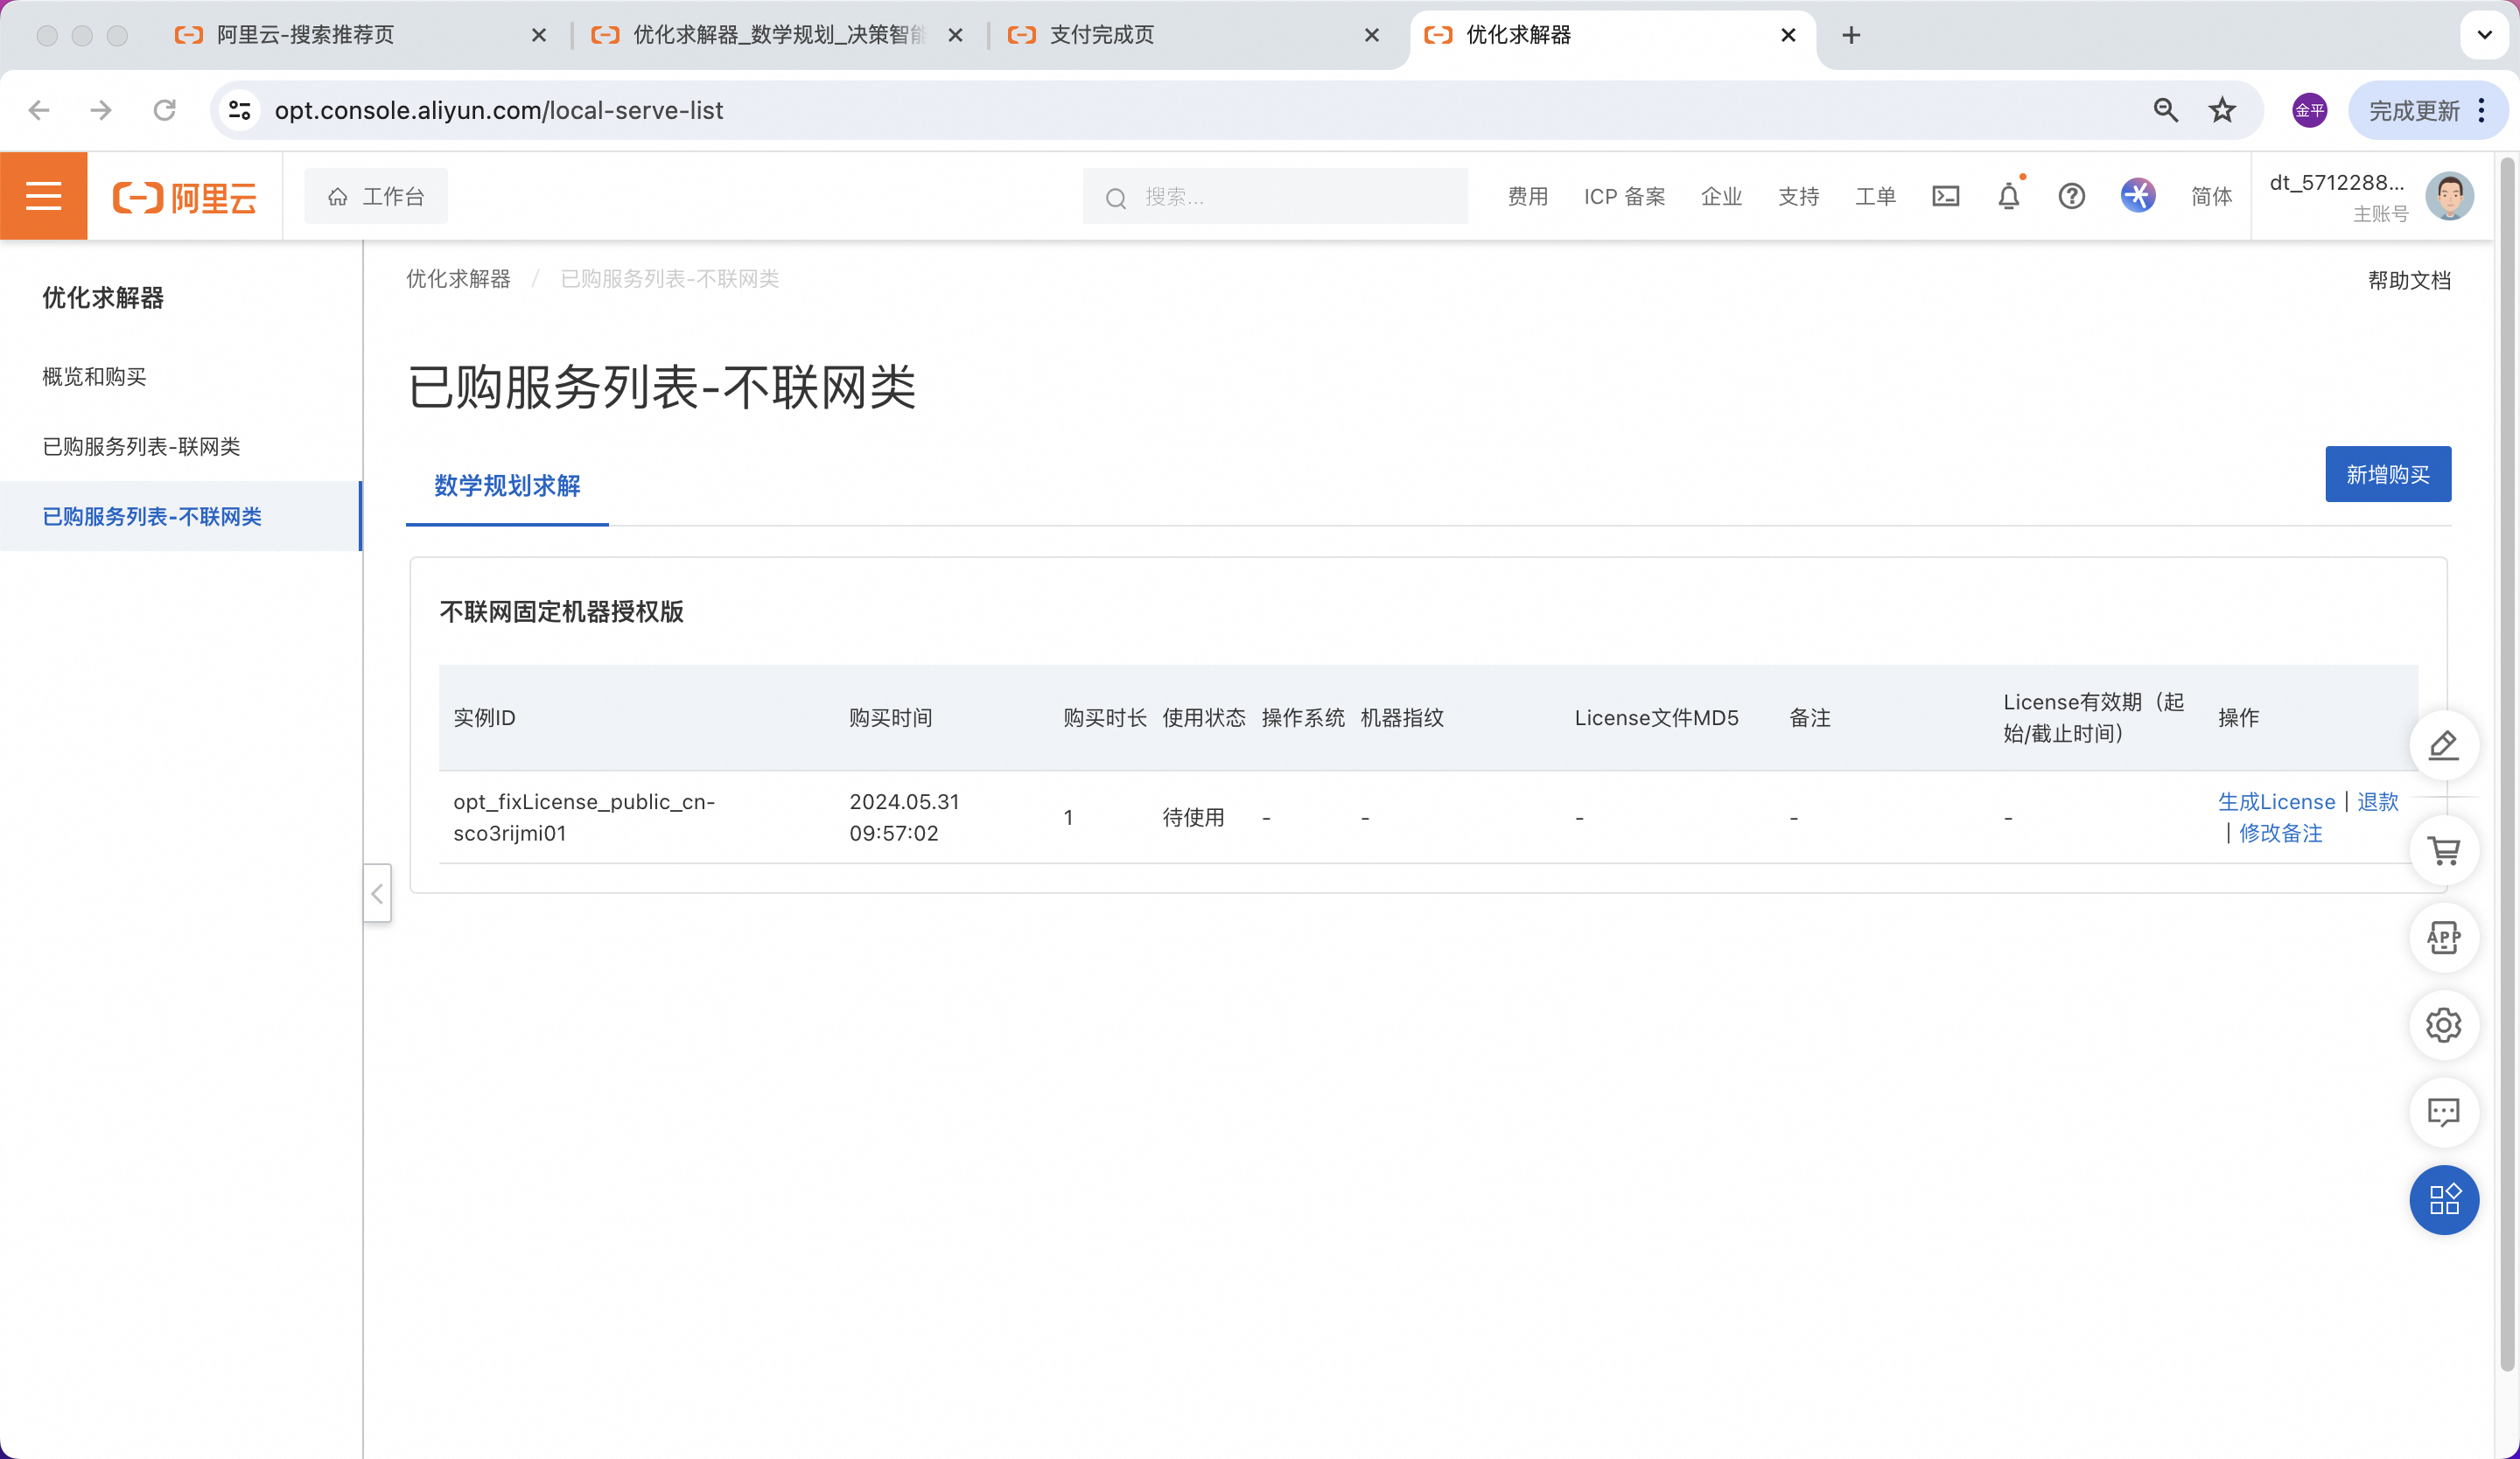Switch language via 简体
This screenshot has width=2520, height=1459.
[2211, 197]
